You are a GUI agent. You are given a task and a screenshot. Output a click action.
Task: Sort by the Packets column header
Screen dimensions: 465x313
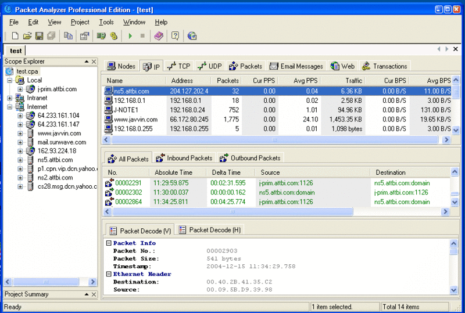[x=227, y=81]
